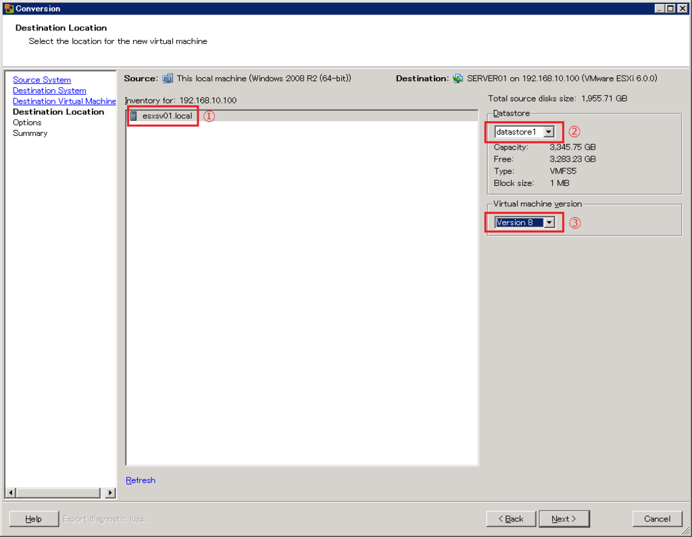Click the local machine source icon
The width and height of the screenshot is (692, 537).
(x=168, y=78)
